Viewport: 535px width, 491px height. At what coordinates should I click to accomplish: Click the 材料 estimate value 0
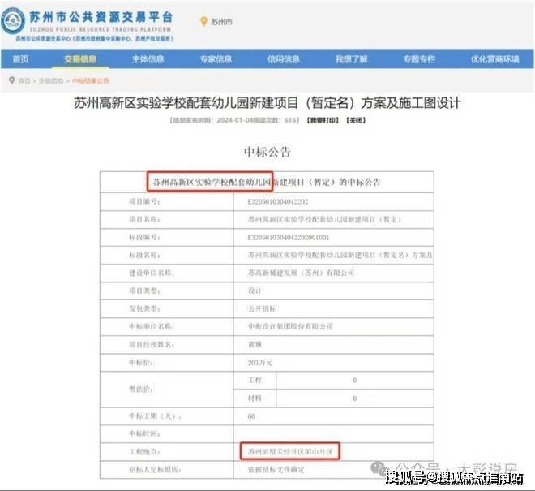point(355,398)
